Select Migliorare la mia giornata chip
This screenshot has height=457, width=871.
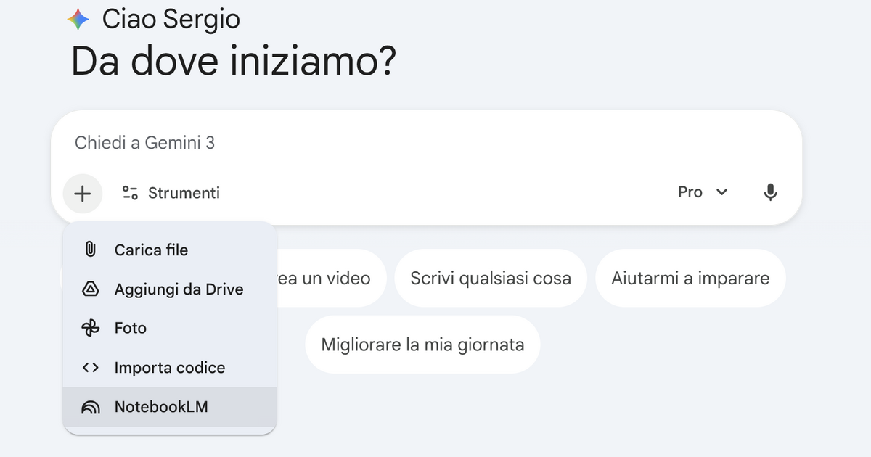pos(422,344)
